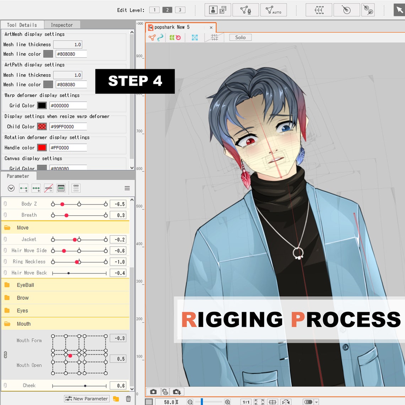The width and height of the screenshot is (405, 405).
Task: Toggle Solo mode for the canvas
Action: [240, 37]
